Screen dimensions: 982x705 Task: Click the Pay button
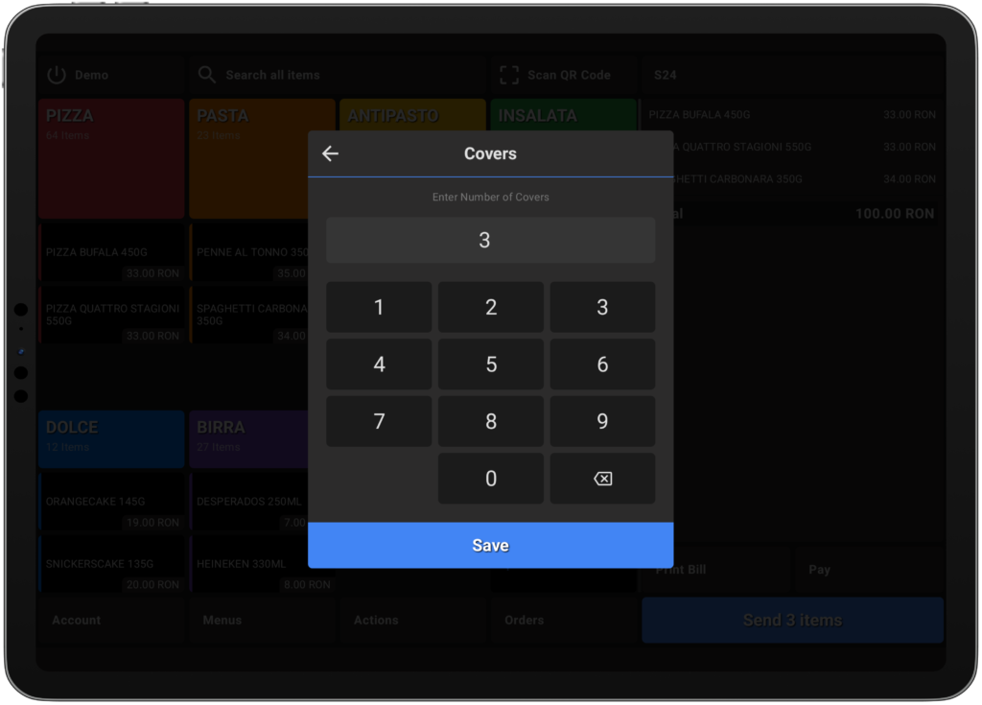(869, 570)
